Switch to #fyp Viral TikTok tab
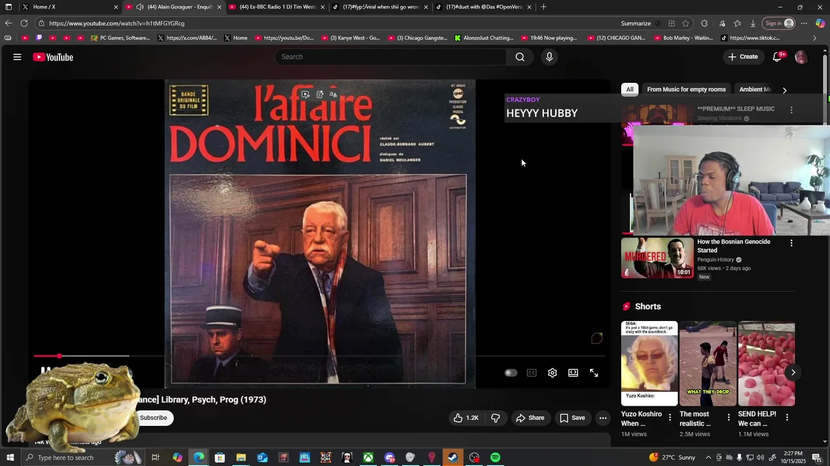This screenshot has width=830, height=466. coord(381,7)
